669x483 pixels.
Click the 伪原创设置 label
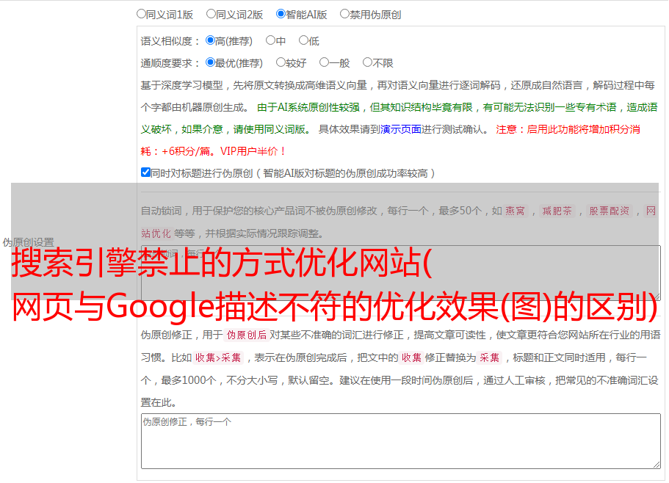29,242
